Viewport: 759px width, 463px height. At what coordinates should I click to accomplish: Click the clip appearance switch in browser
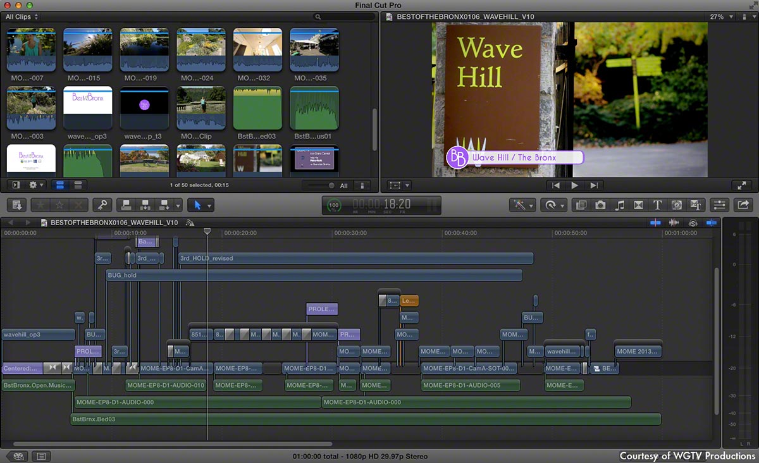click(362, 185)
